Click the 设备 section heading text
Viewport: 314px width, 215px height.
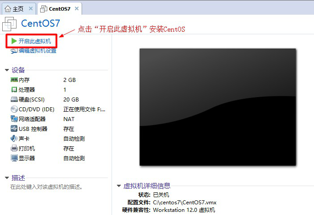click(18, 70)
